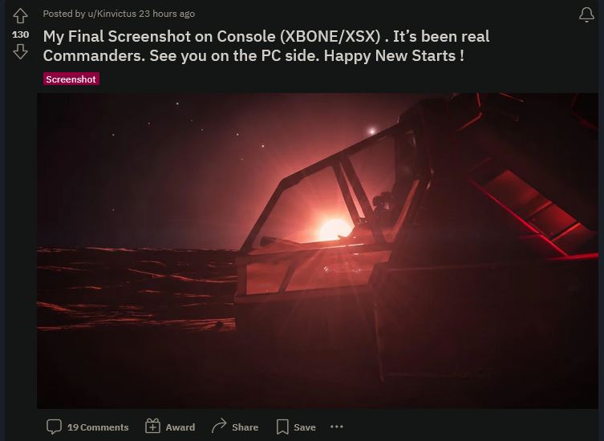Click the vote count of 130
The image size is (604, 441).
[x=20, y=34]
